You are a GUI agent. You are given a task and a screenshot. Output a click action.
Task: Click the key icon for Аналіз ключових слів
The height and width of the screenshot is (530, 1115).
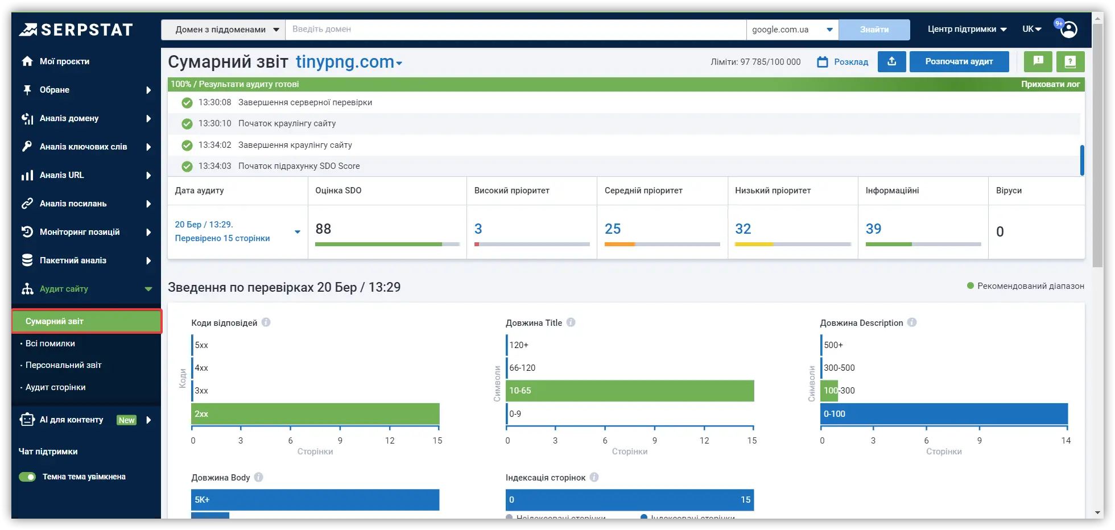[27, 147]
